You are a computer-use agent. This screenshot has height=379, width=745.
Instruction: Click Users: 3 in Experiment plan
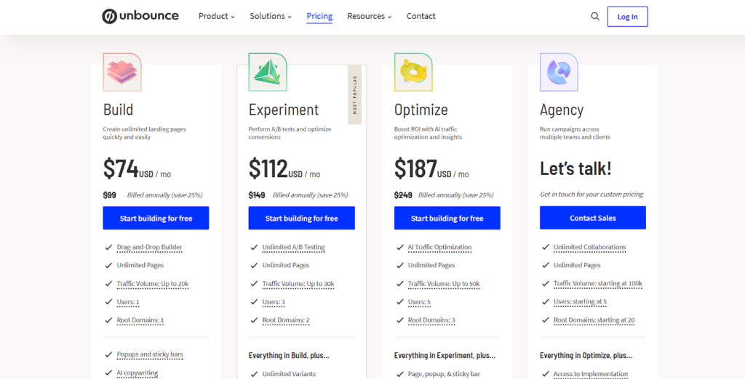(x=274, y=302)
